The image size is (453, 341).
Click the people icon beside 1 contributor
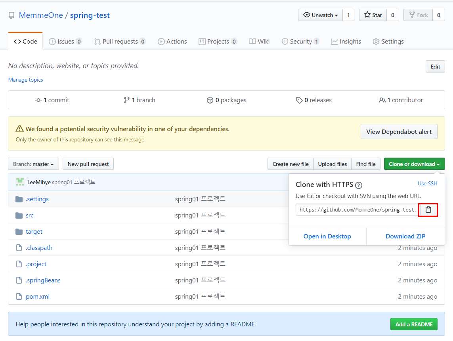pyautogui.click(x=382, y=100)
